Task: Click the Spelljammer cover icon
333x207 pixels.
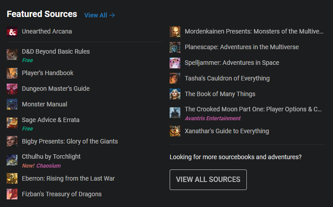Action: [175, 63]
